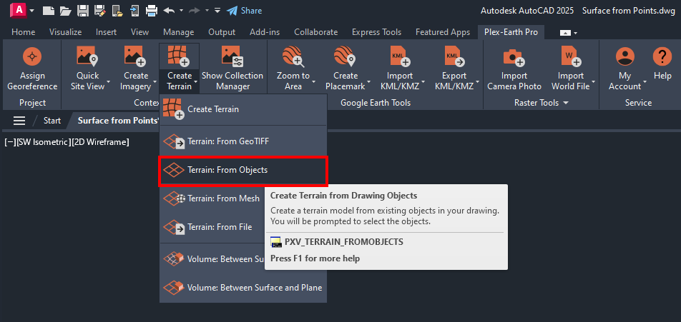Click the Google Earth Tools panel title

[376, 103]
